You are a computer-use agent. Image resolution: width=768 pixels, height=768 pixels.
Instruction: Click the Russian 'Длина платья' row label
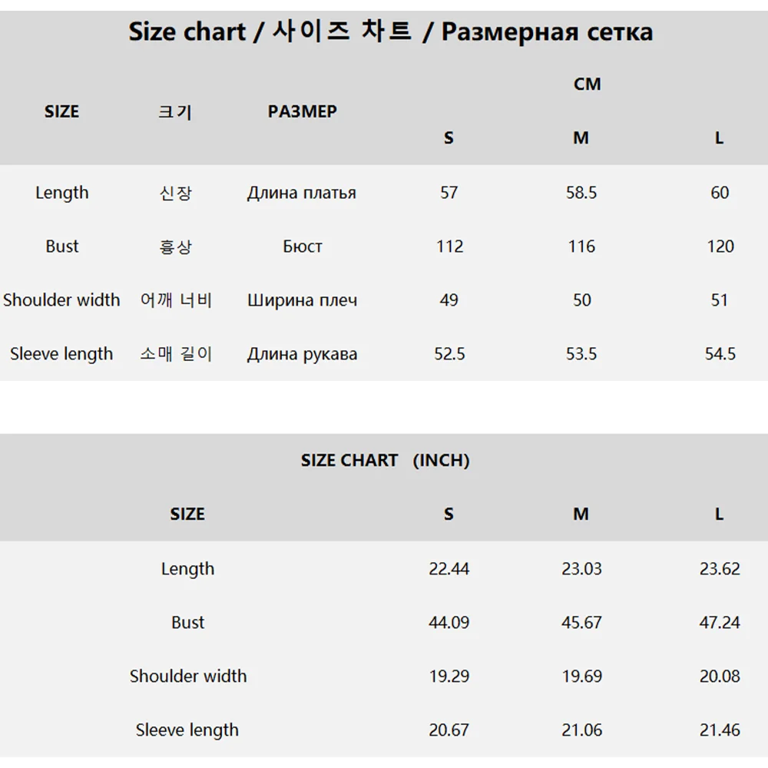301,193
